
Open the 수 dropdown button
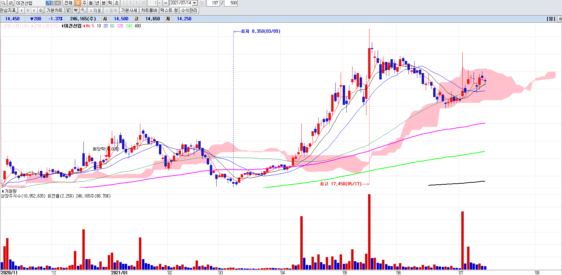[41, 10]
